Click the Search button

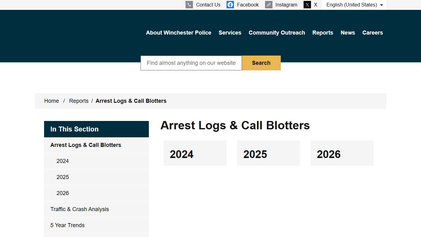(261, 63)
